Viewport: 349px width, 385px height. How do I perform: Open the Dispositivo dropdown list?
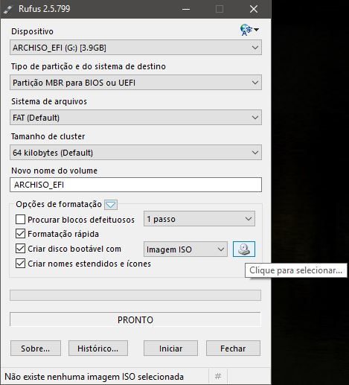coord(135,48)
